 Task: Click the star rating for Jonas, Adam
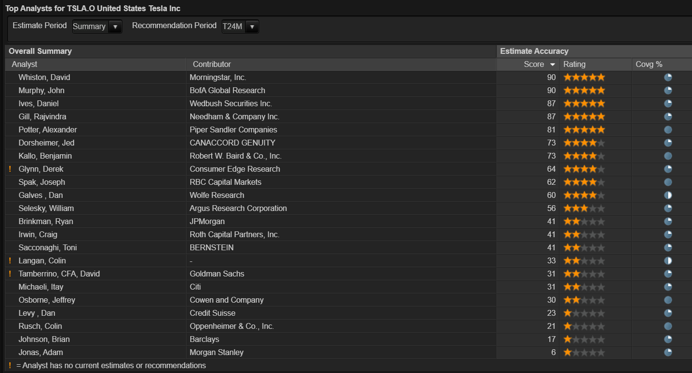[x=584, y=352]
